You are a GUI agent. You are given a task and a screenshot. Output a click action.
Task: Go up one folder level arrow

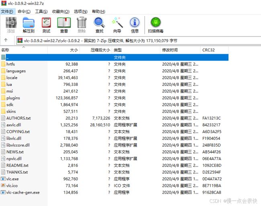(6, 40)
